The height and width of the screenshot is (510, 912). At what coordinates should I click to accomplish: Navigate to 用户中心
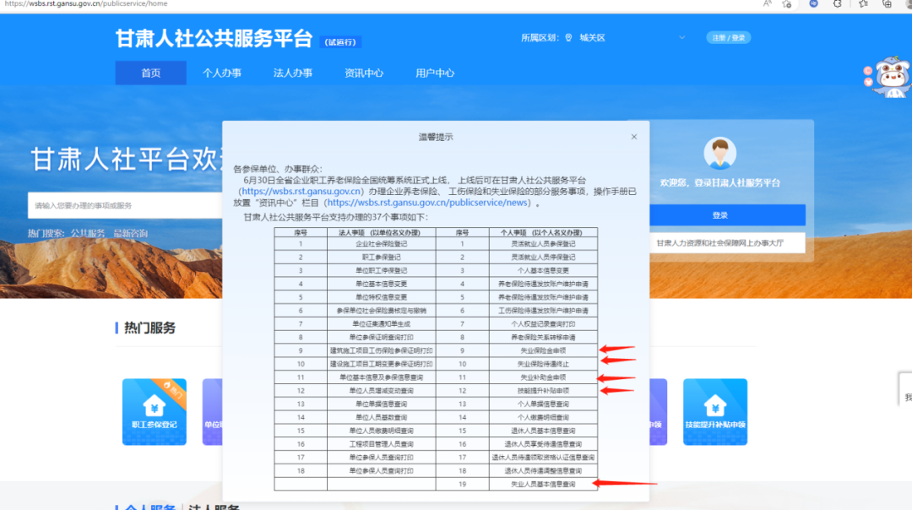click(435, 73)
